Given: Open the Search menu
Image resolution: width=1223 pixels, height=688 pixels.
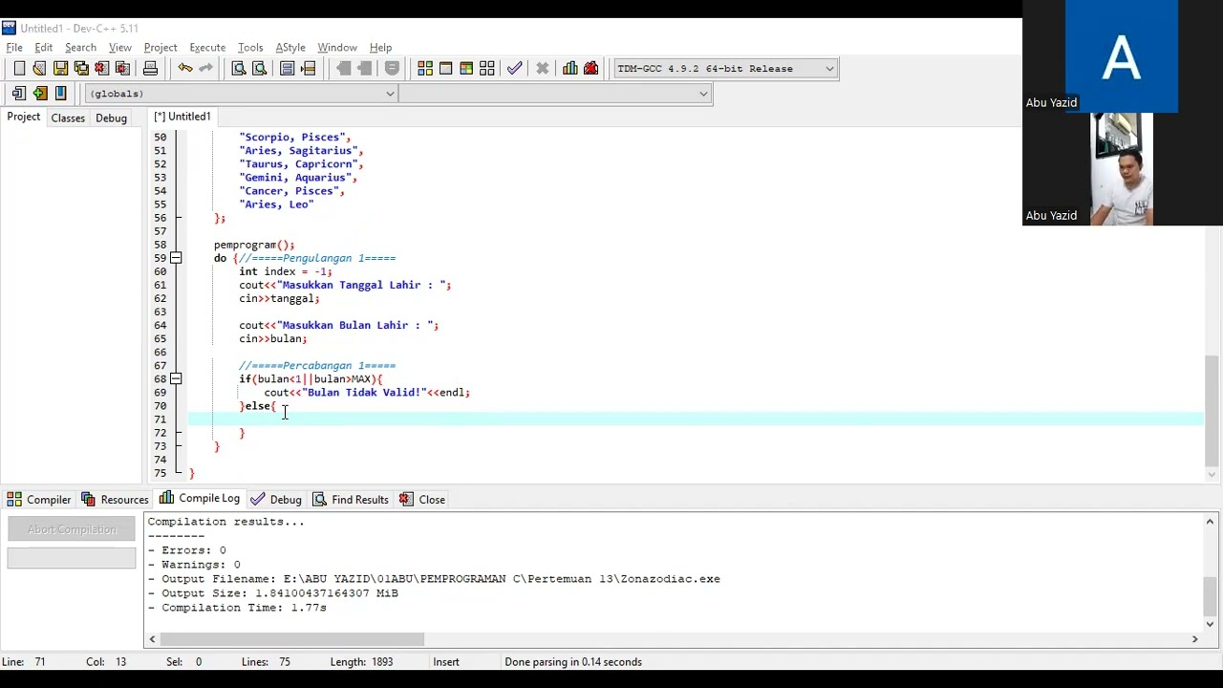Looking at the screenshot, I should 80,47.
